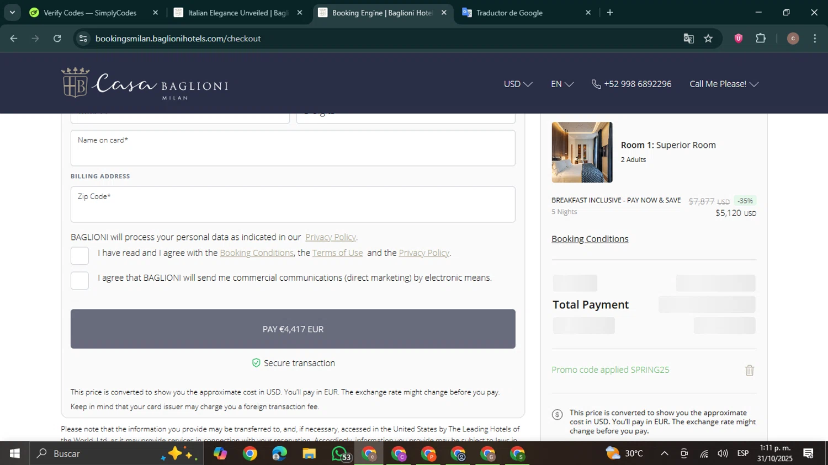Open the USD currency dropdown
The height and width of the screenshot is (465, 828).
(x=518, y=84)
